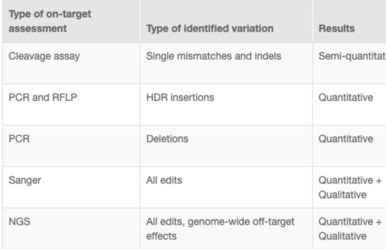Click the 'Type of identified variation' header
The image size is (386, 249).
(210, 28)
